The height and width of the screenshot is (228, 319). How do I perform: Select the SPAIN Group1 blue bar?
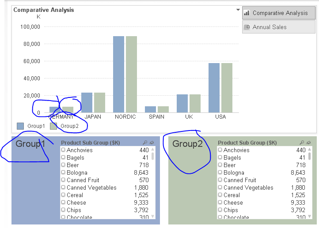point(151,109)
